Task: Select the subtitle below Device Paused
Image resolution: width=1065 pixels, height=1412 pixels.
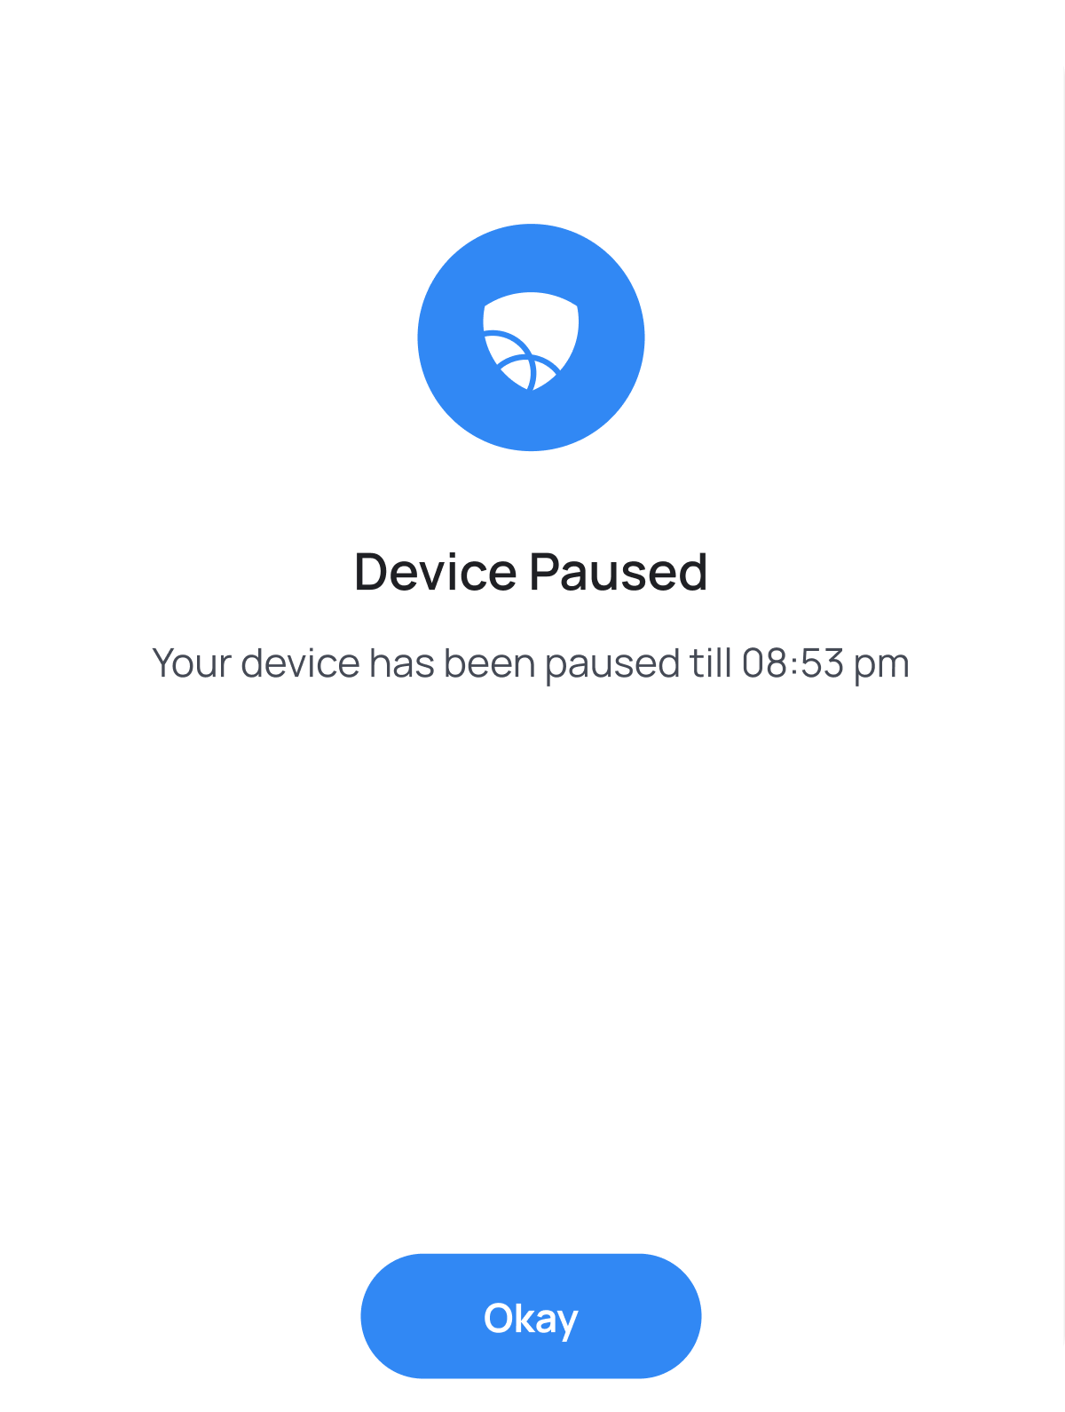Action: 531,663
